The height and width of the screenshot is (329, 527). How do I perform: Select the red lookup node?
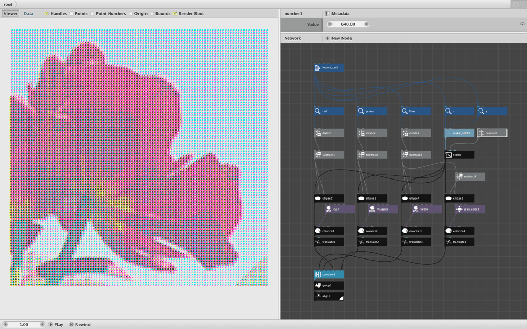329,111
